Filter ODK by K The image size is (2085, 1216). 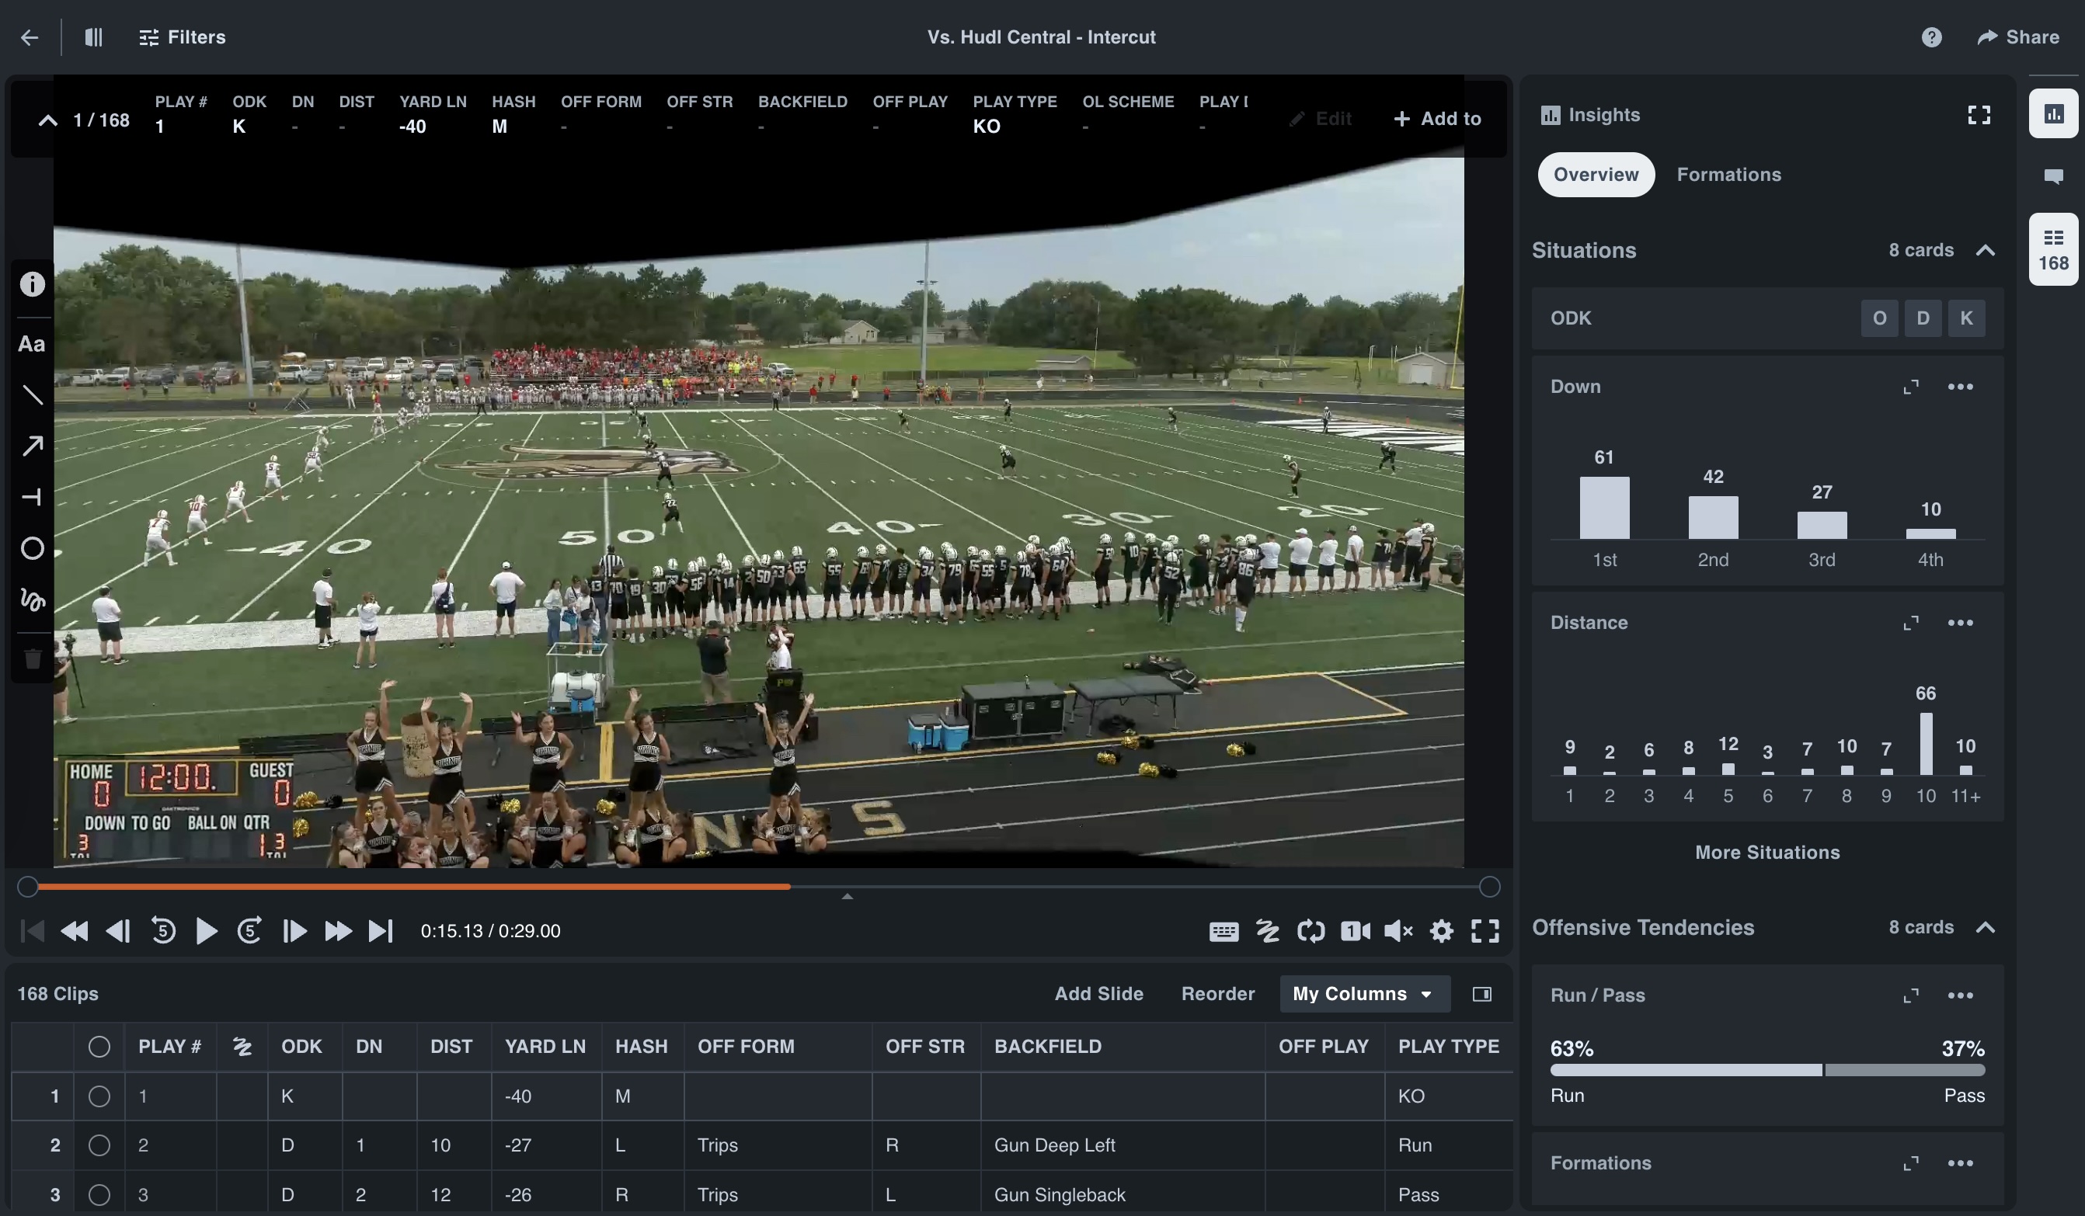pos(1967,318)
